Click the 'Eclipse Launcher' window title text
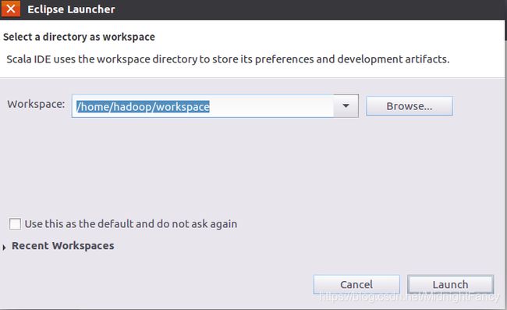This screenshot has width=507, height=310. [71, 9]
